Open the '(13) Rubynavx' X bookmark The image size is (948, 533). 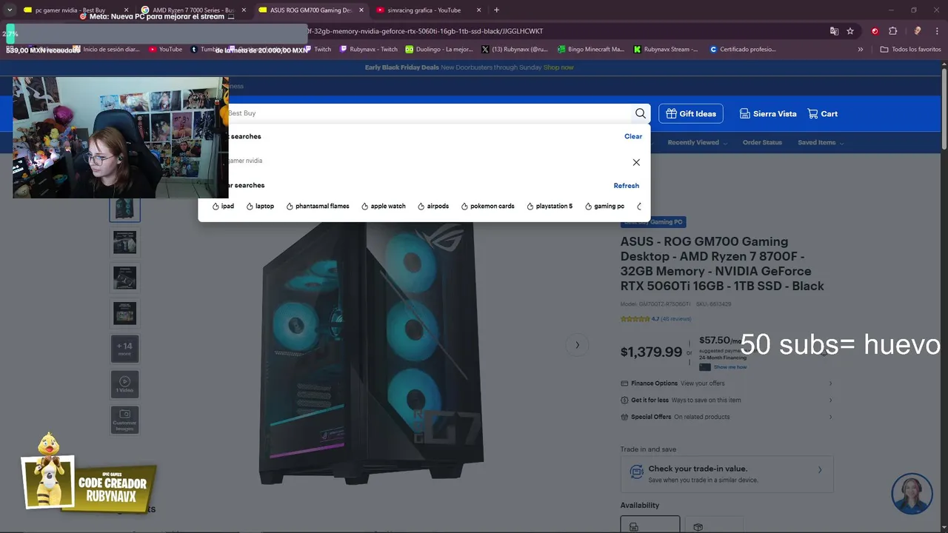(515, 50)
